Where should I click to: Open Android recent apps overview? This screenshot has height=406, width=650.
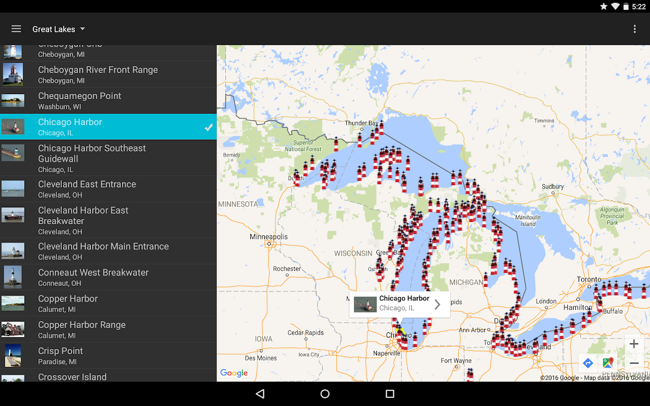click(389, 394)
